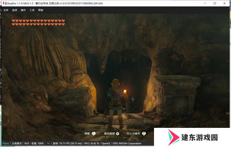Click the FPS counter in status bar
Viewport: 231px width, 147px height.
point(67,143)
